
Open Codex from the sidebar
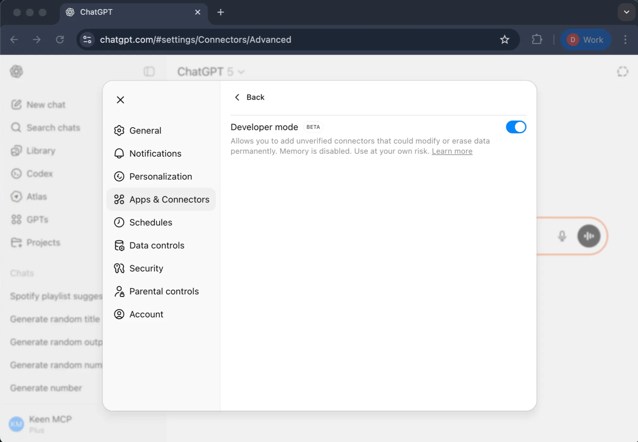17,174
